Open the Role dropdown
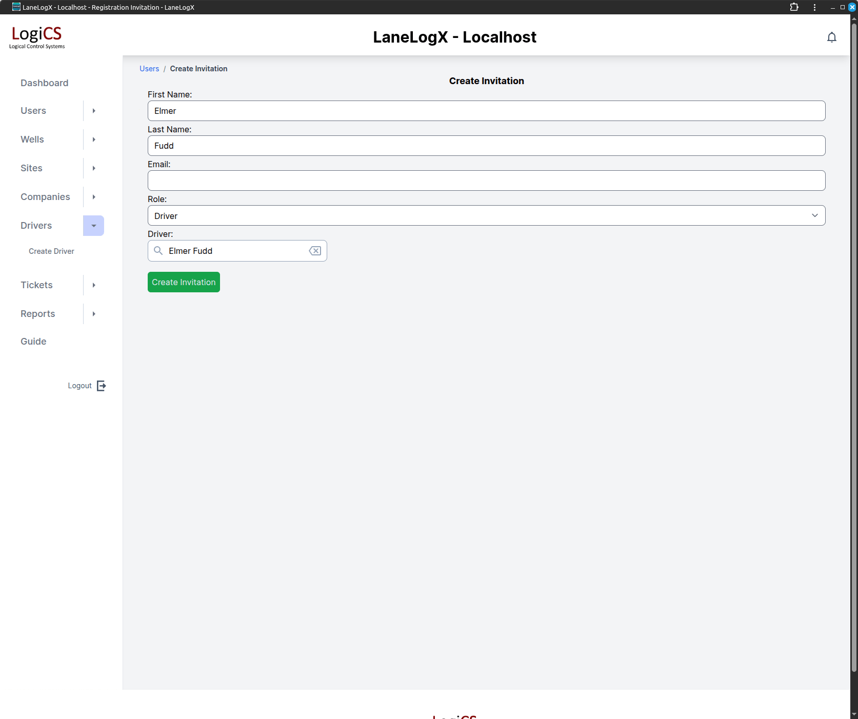Image resolution: width=858 pixels, height=719 pixels. [486, 215]
